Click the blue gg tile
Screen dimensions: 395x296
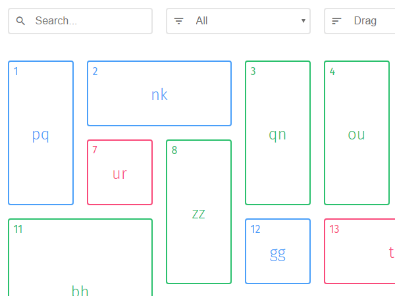[278, 253]
